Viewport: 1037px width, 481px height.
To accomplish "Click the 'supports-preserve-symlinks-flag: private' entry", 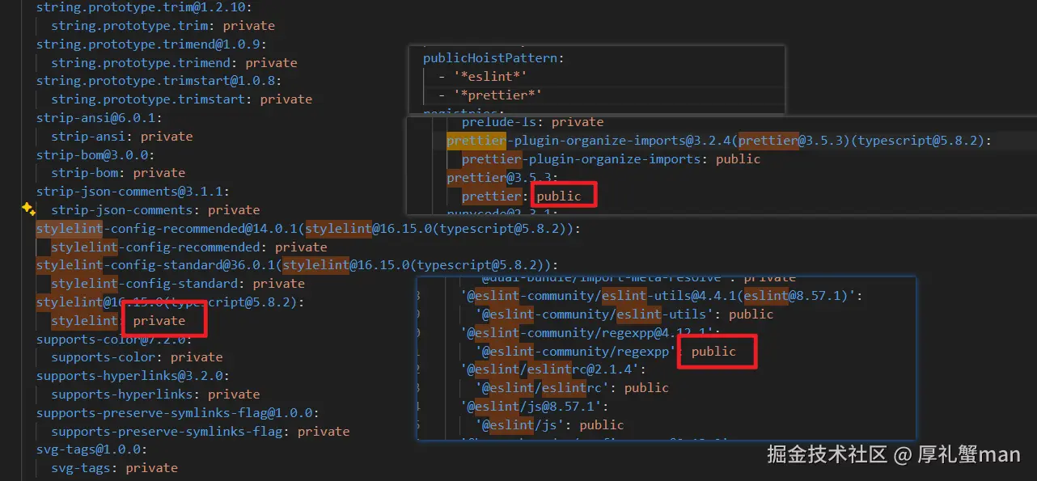I will tap(201, 432).
